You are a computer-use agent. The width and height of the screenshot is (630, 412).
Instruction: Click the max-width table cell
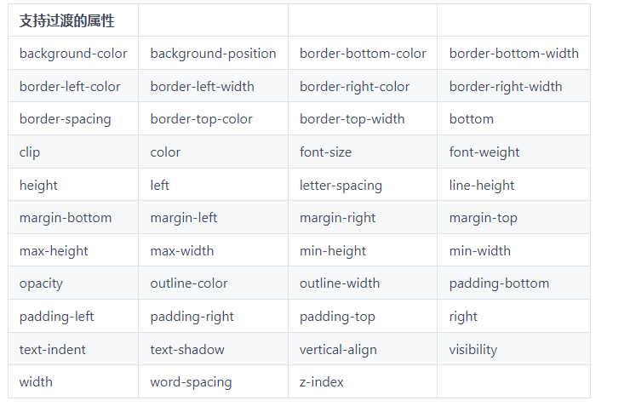181,251
